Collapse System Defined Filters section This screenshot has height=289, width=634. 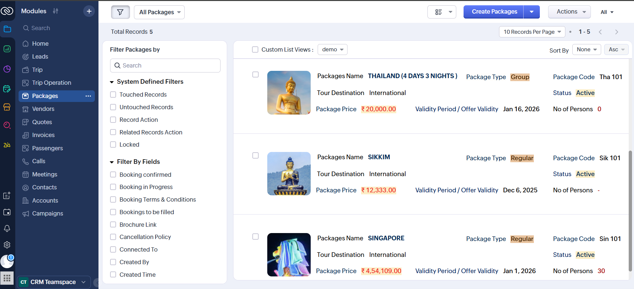112,82
